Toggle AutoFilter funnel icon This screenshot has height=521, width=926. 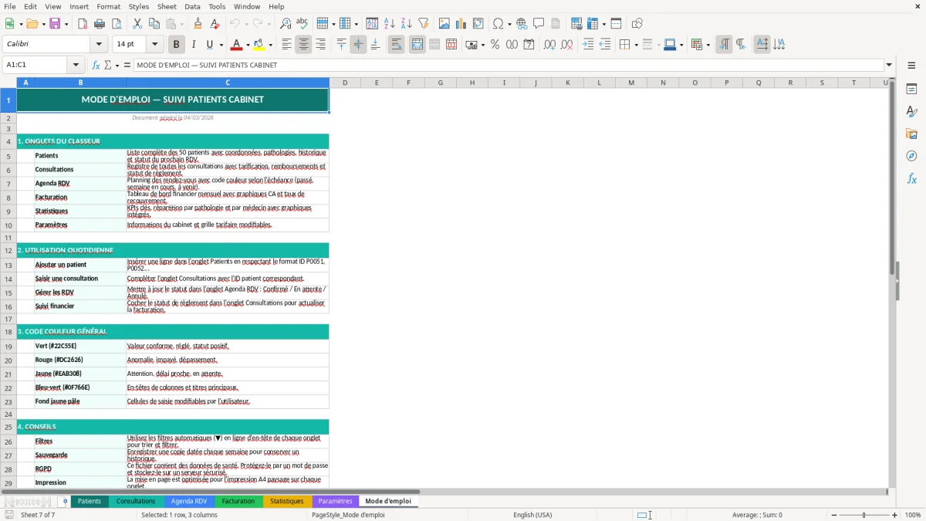(423, 24)
